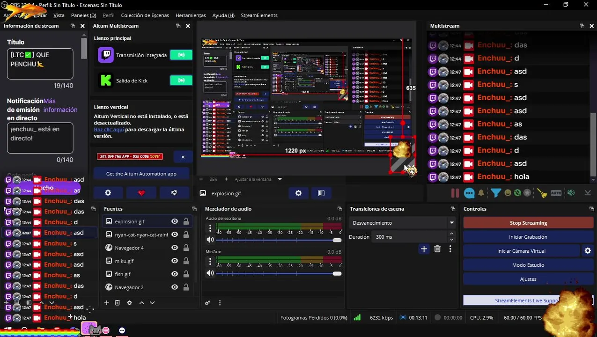This screenshot has width=597, height=337.
Task: Click the Stop Streaming button
Action: point(528,223)
